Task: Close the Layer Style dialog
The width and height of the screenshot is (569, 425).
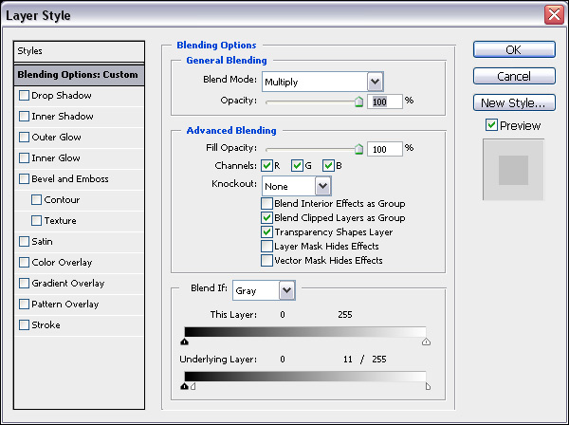Action: pos(554,15)
